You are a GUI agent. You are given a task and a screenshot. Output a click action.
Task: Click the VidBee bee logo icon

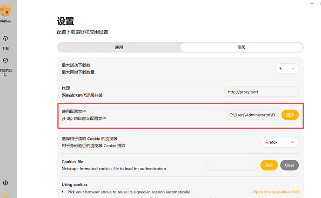pyautogui.click(x=6, y=11)
